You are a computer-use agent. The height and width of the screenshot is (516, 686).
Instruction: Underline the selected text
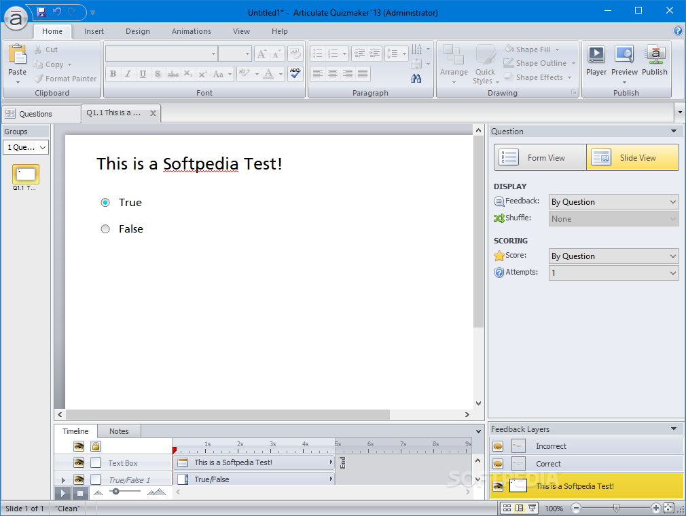coord(143,74)
